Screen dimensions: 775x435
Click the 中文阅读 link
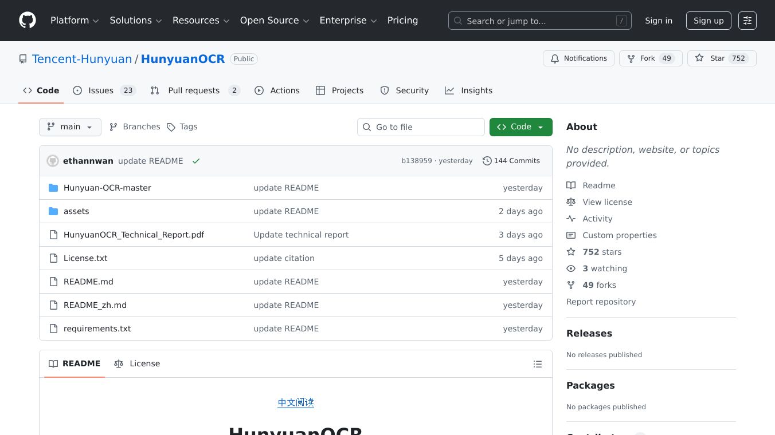[296, 402]
